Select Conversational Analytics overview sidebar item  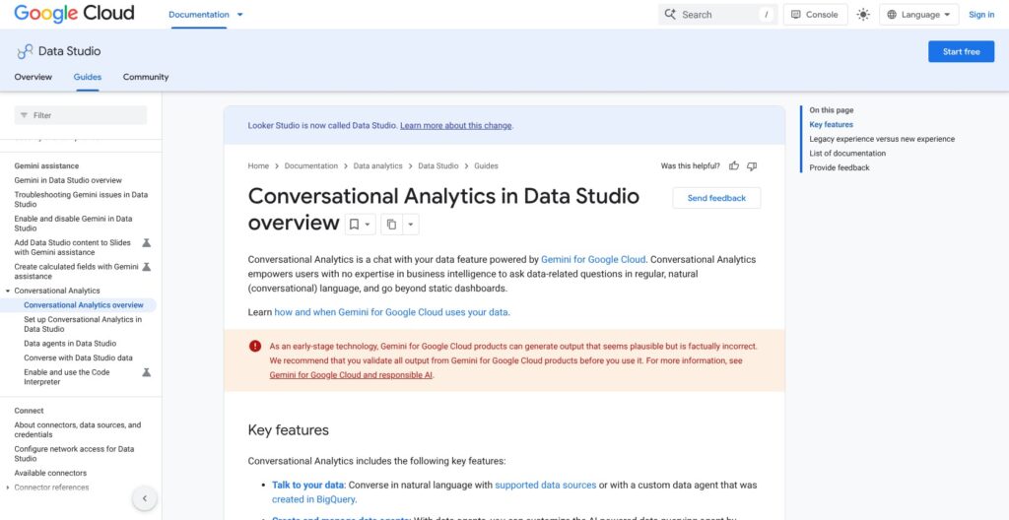[x=84, y=305]
